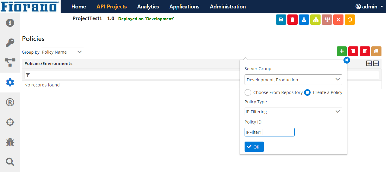Click the copy policies icon
The image size is (386, 172).
[376, 51]
